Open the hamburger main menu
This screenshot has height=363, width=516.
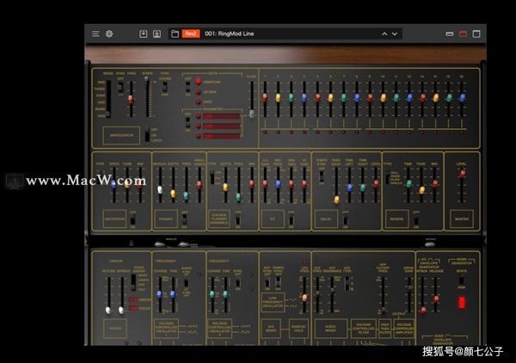[95, 34]
